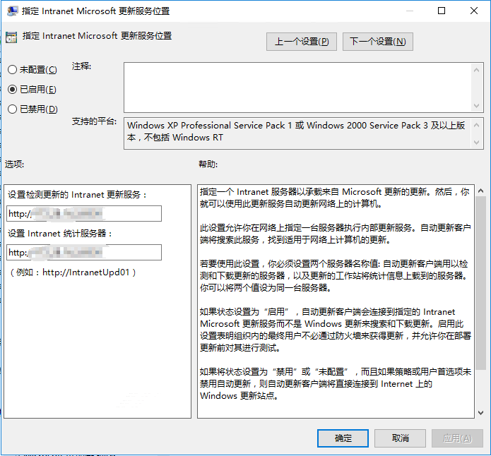
Task: Click the 支持的平台 box scroll up arrow
Action: click(x=476, y=125)
